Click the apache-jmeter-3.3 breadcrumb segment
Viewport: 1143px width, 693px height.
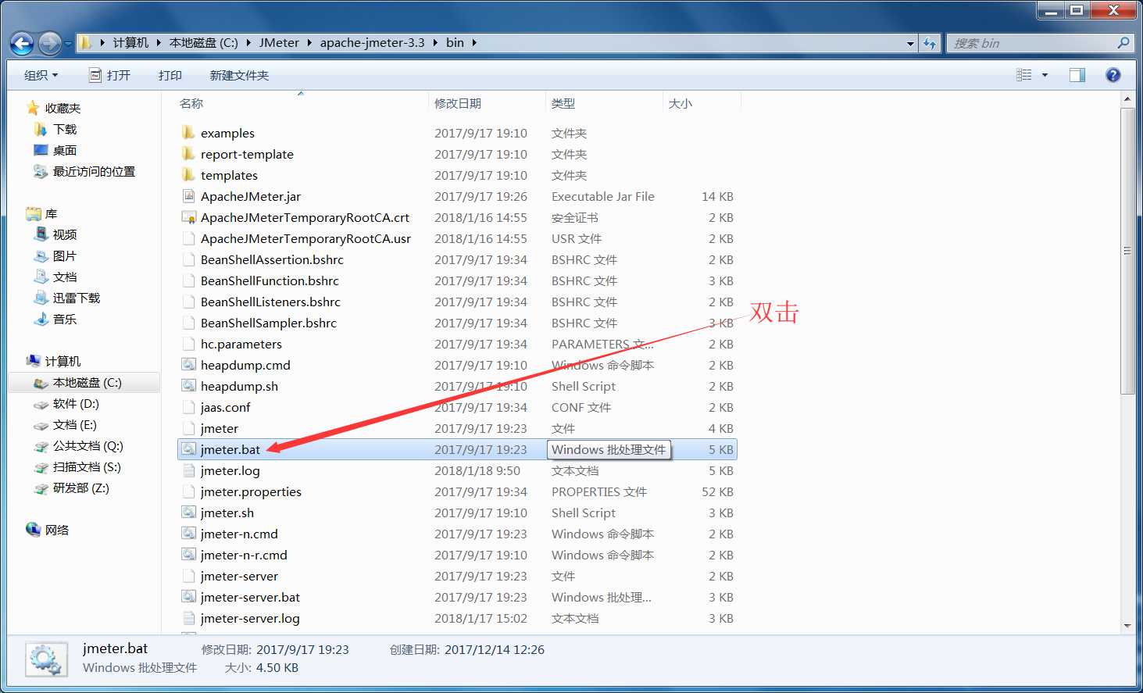tap(372, 42)
